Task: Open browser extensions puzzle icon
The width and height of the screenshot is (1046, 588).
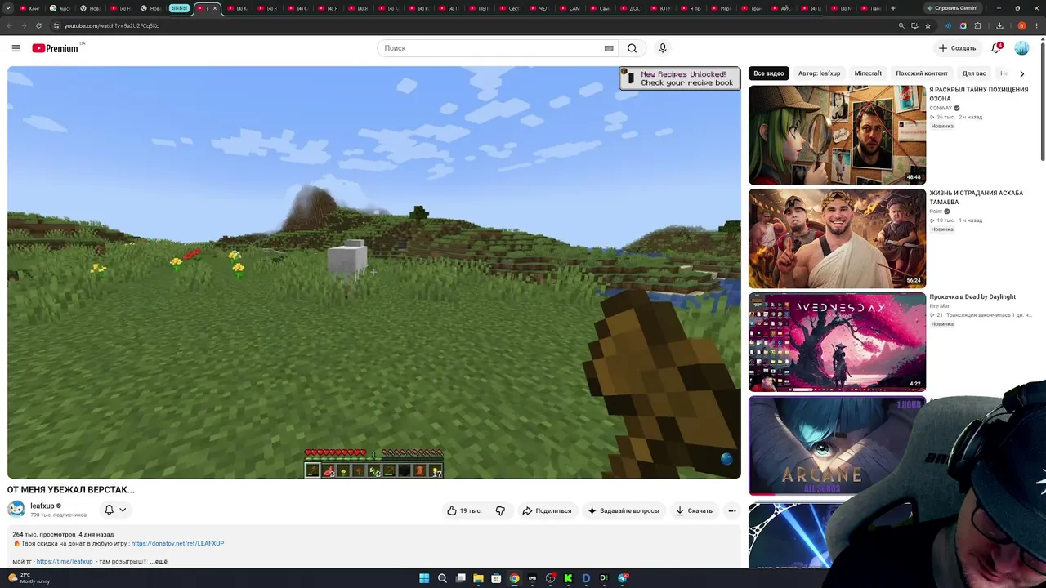Action: 977,25
